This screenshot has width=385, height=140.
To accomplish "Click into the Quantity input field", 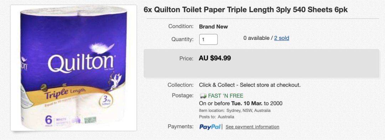I will click(209, 39).
